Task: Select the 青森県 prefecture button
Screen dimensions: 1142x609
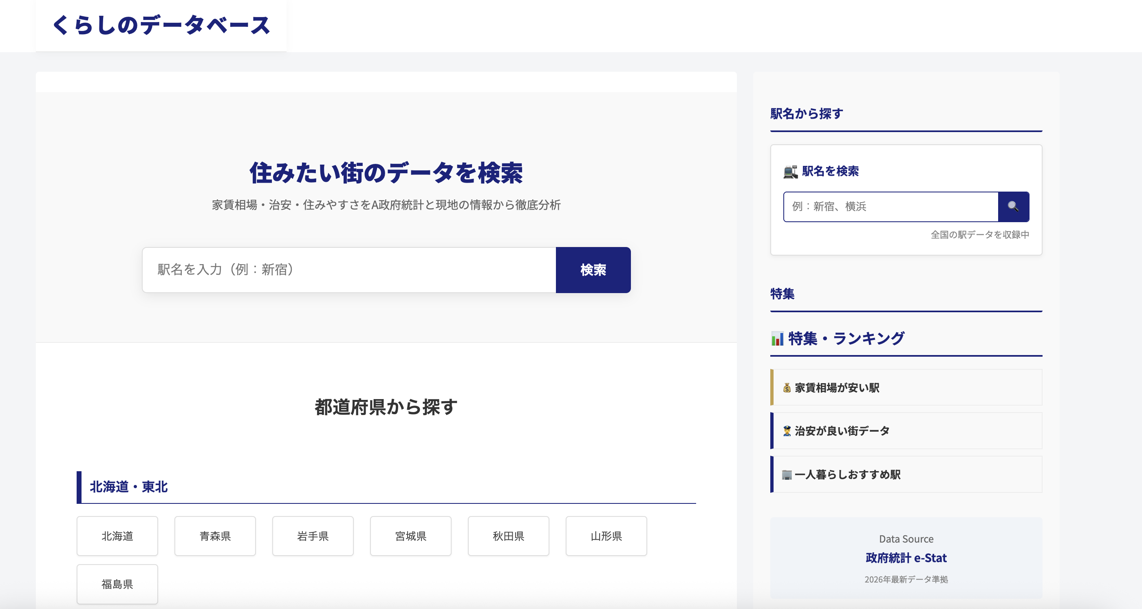Action: (x=215, y=536)
